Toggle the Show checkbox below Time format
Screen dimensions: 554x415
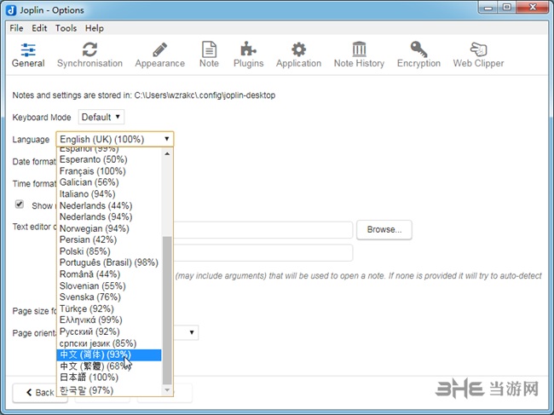coord(19,205)
